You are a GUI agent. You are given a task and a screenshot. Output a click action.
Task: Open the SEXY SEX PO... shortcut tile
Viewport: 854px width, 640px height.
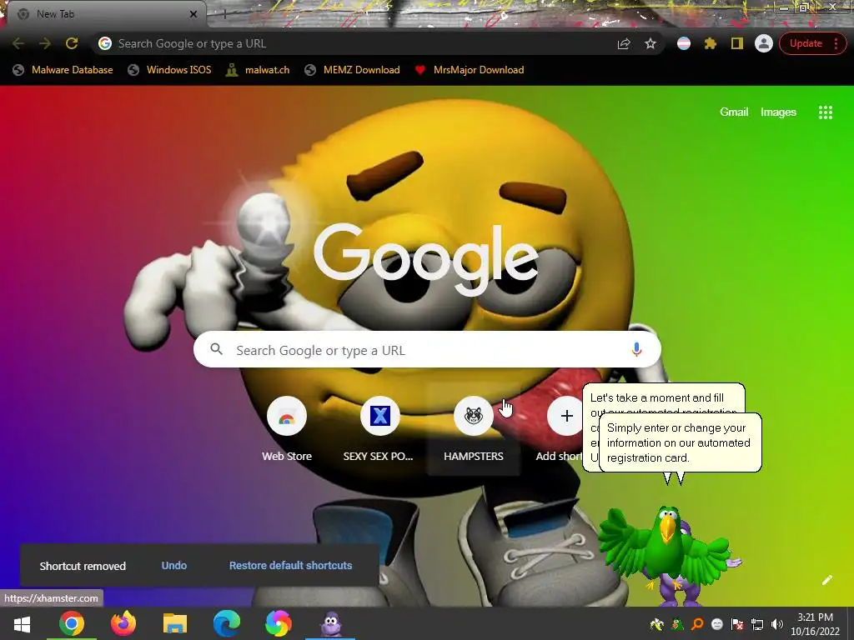point(379,429)
